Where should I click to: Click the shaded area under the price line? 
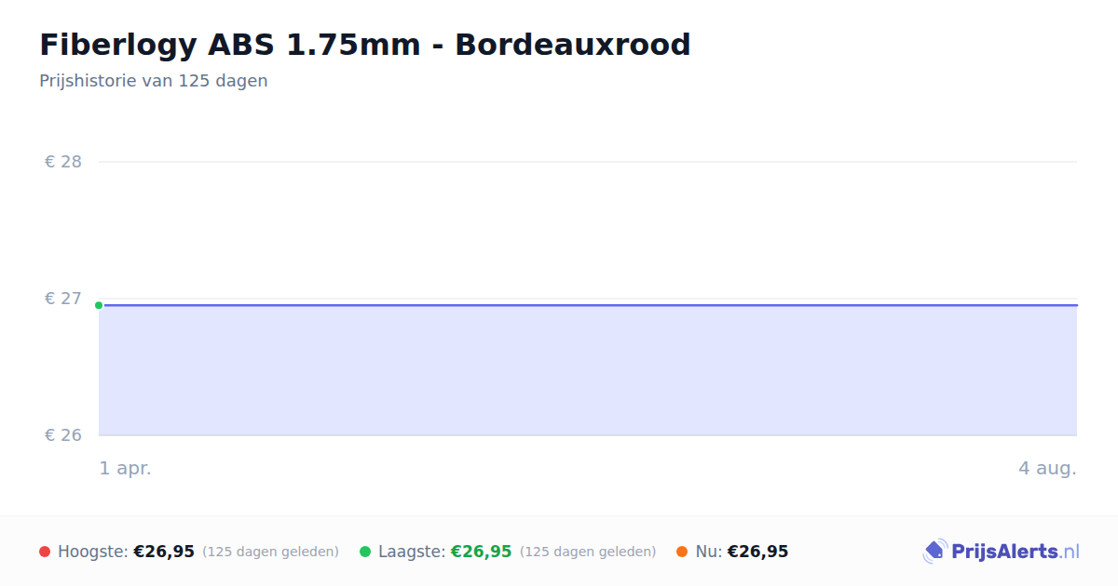pos(588,370)
